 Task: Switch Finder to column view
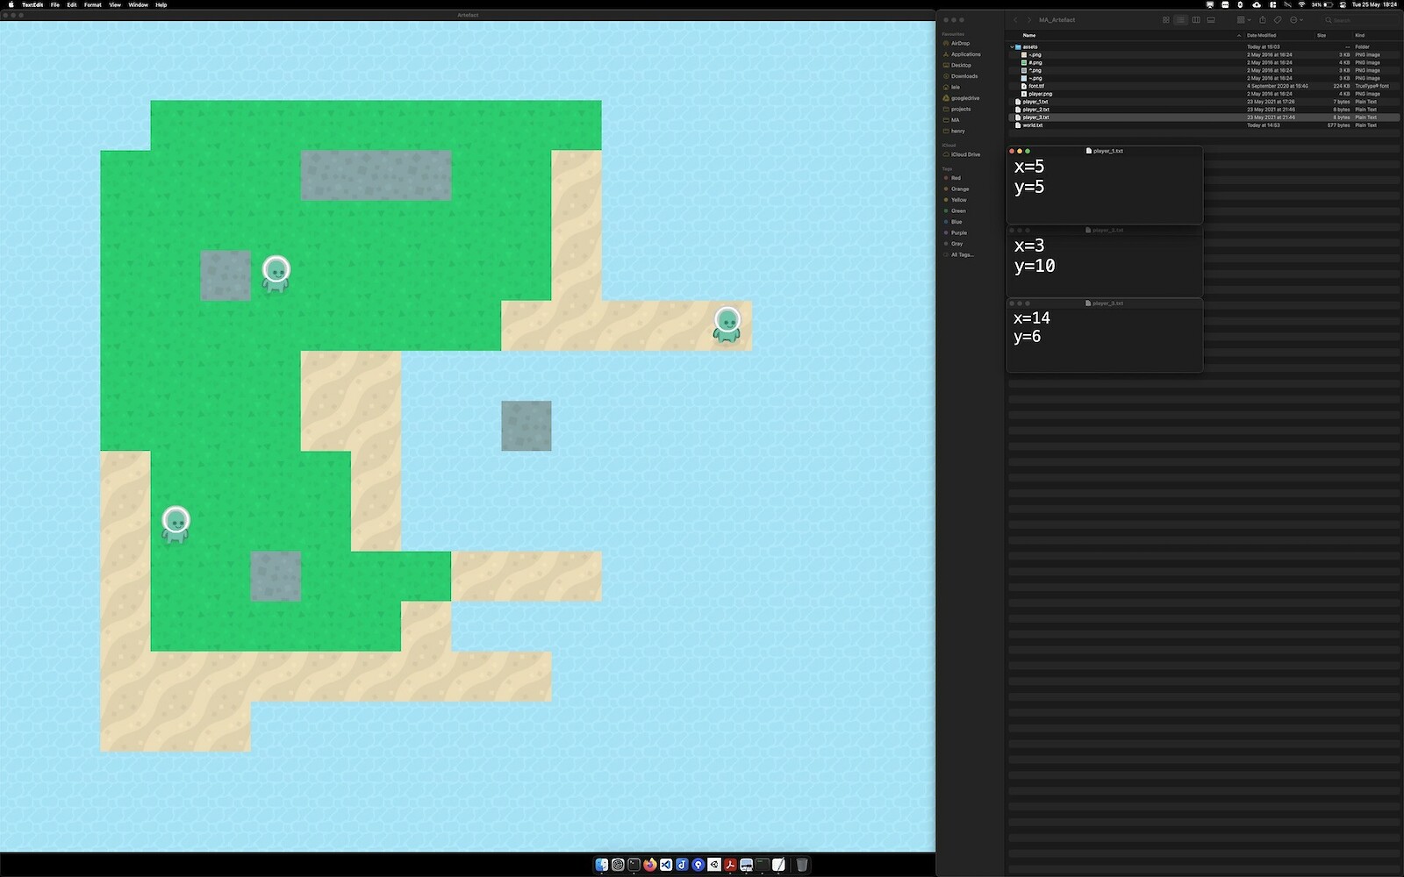coord(1197,19)
